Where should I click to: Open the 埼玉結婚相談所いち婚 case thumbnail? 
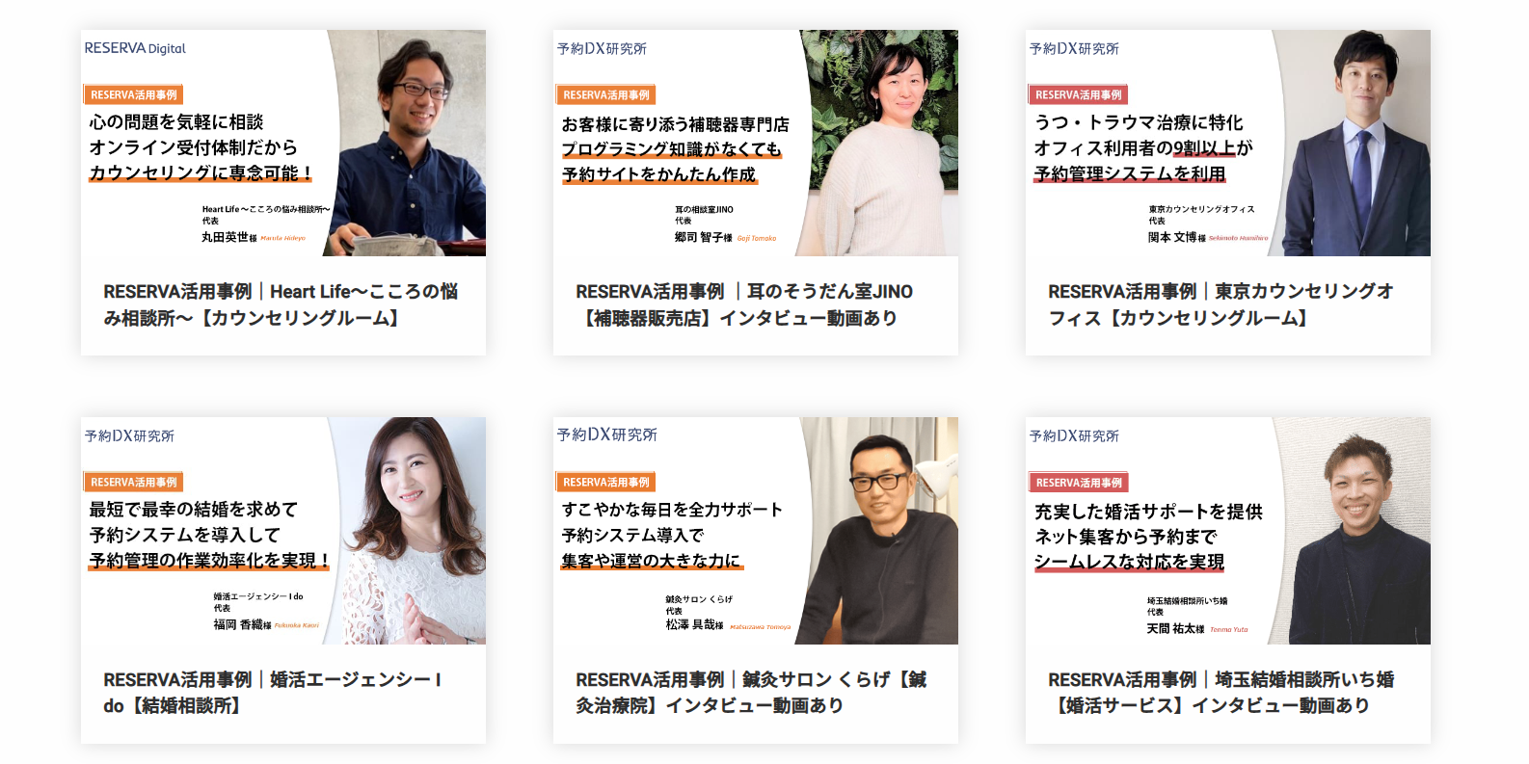1228,531
